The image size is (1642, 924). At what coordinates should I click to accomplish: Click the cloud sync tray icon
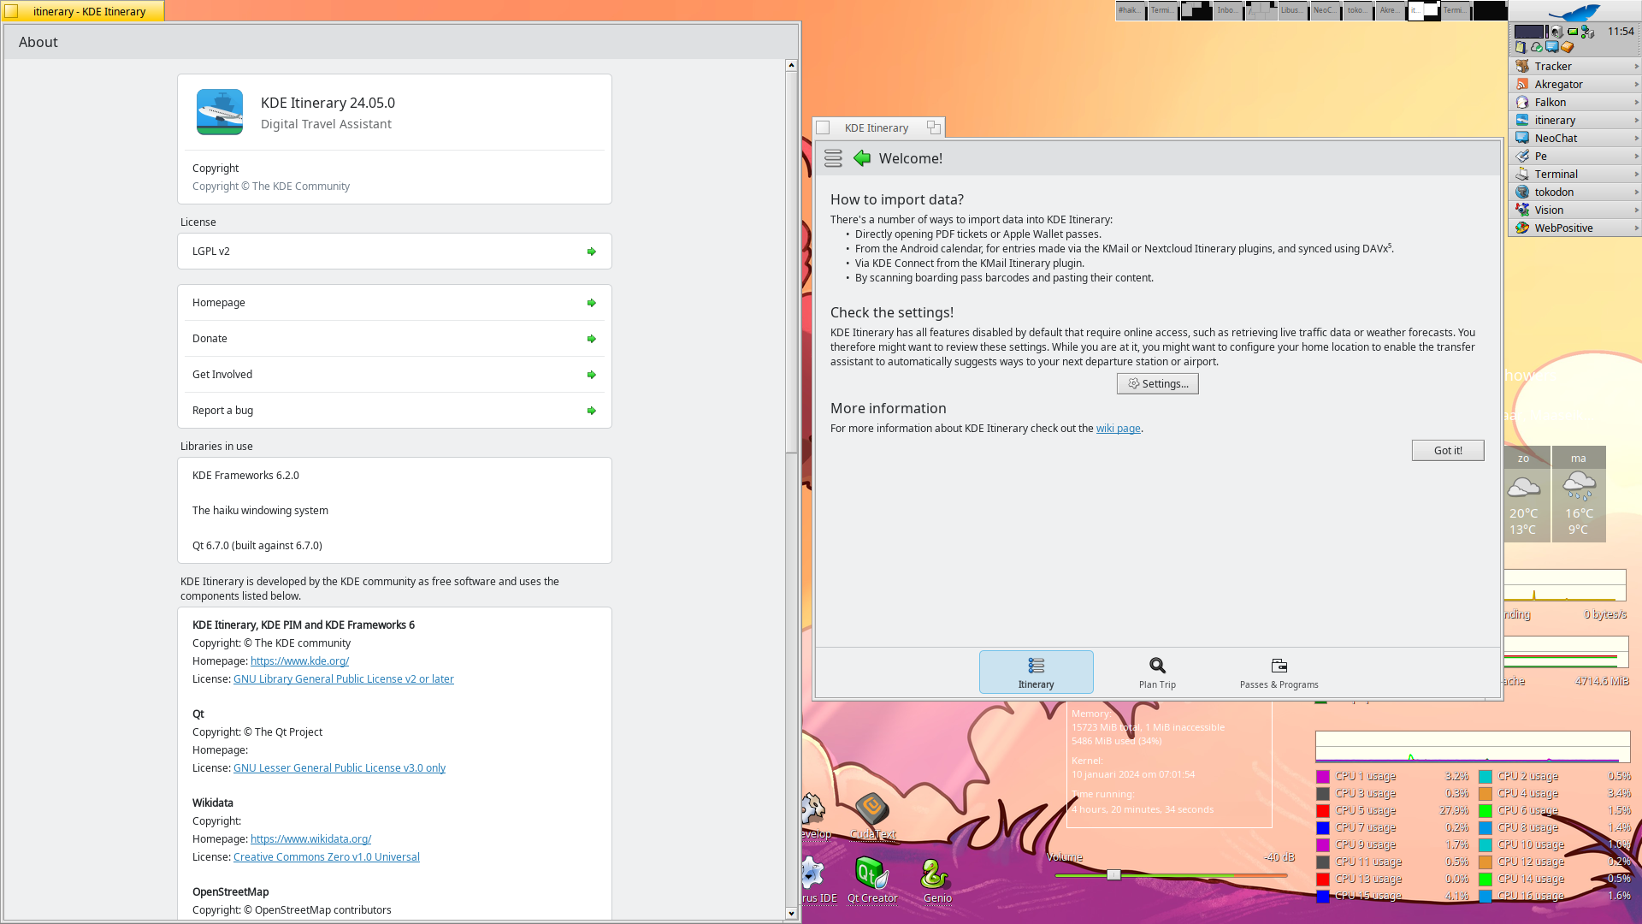pos(1537,47)
